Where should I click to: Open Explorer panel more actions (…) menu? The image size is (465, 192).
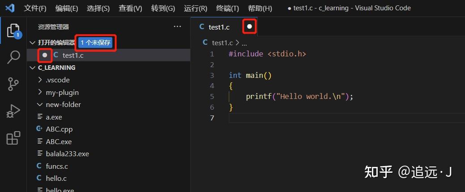[177, 27]
